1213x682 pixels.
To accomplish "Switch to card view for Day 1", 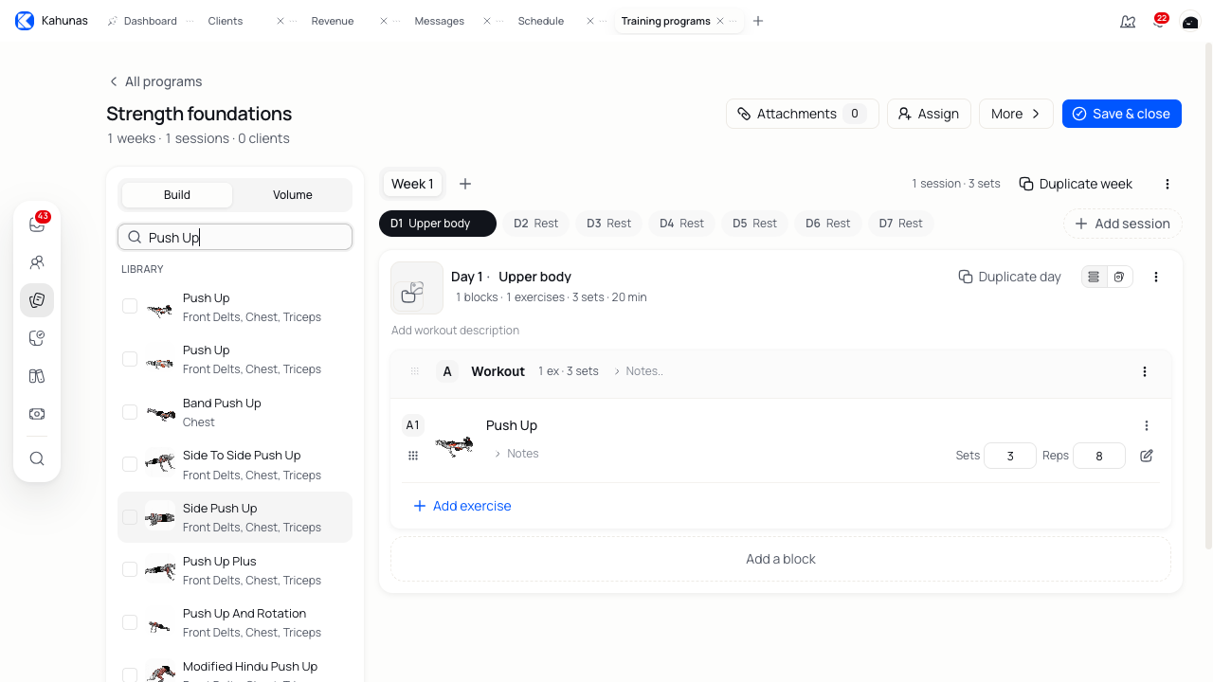I will coord(1119,277).
